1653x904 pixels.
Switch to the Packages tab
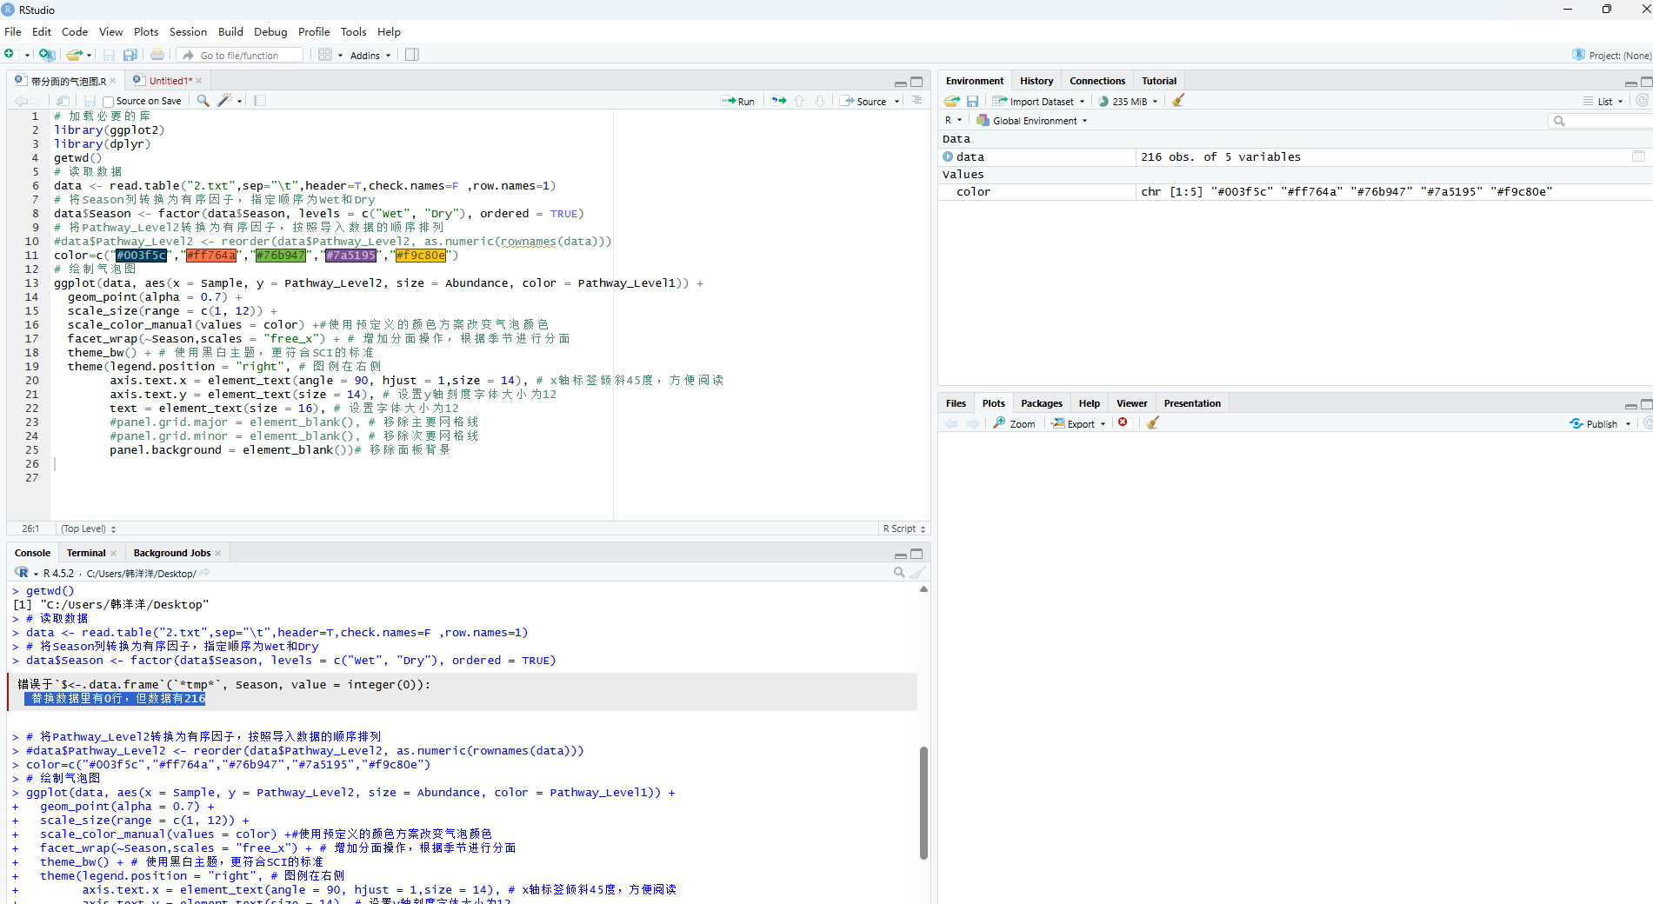[1042, 403]
